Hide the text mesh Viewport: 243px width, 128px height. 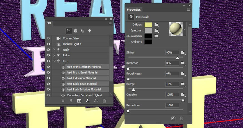[x=49, y=61]
